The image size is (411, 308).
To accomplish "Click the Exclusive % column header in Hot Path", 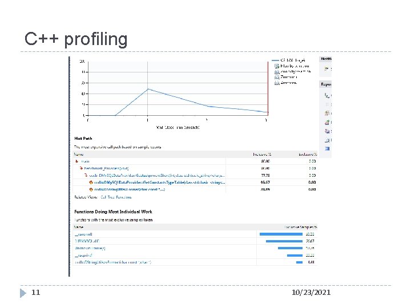I will [x=308, y=154].
